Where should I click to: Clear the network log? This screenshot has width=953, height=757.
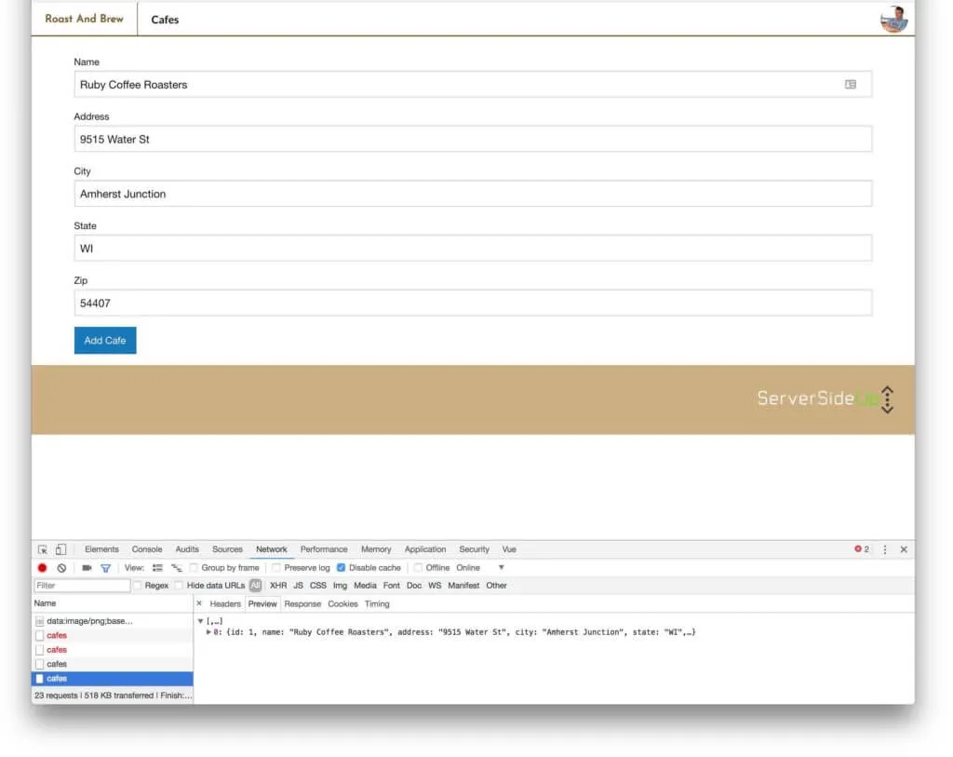(x=61, y=567)
